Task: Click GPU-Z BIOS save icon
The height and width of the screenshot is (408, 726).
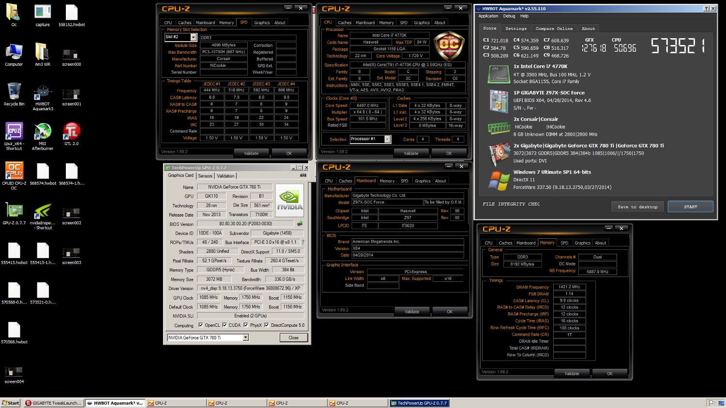Action: 300,224
